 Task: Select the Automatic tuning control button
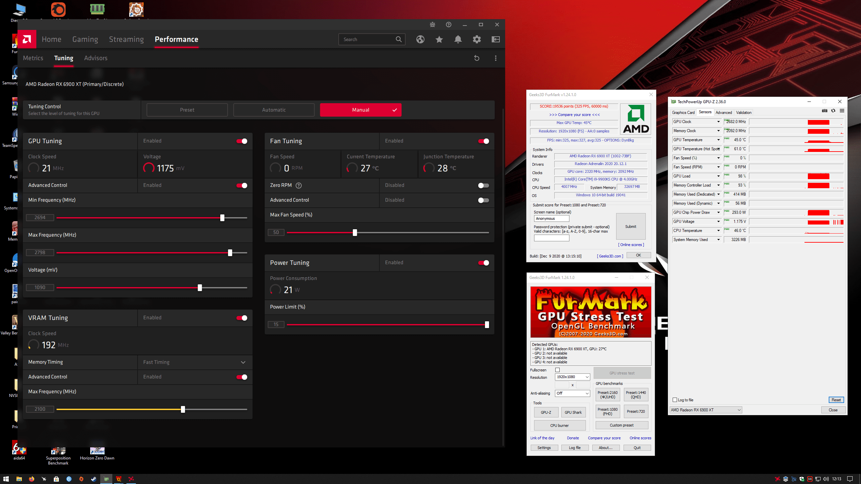pos(274,110)
